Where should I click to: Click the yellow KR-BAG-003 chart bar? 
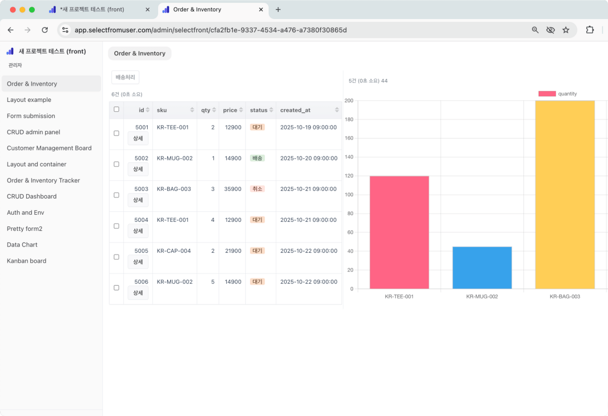(565, 194)
